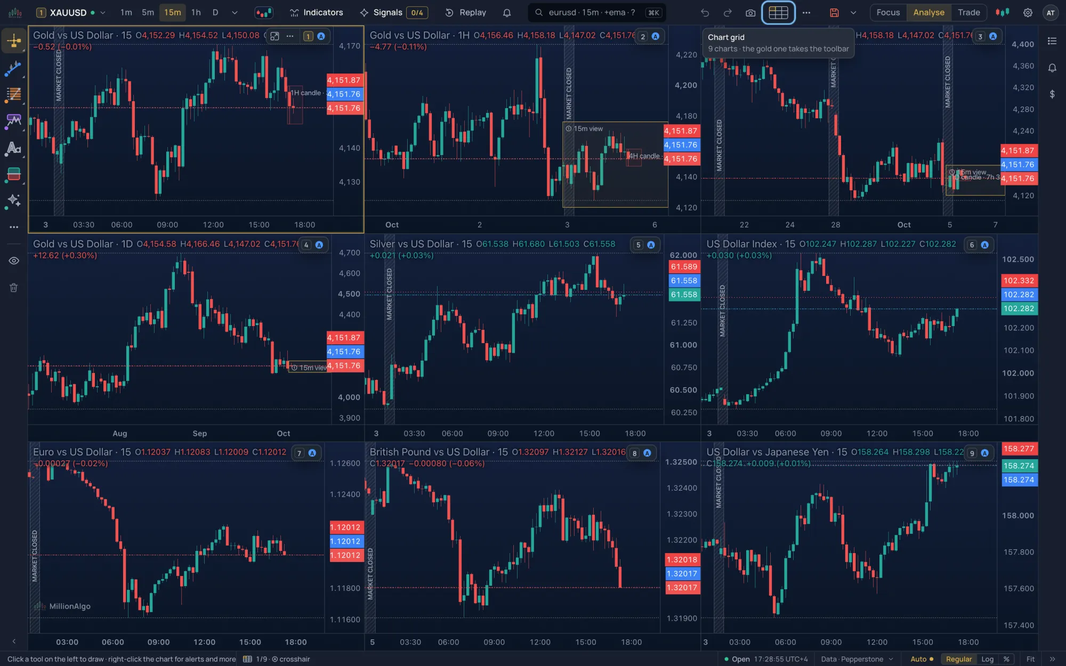This screenshot has width=1066, height=666.
Task: Open the XAUUSD symbol dropdown
Action: (103, 13)
